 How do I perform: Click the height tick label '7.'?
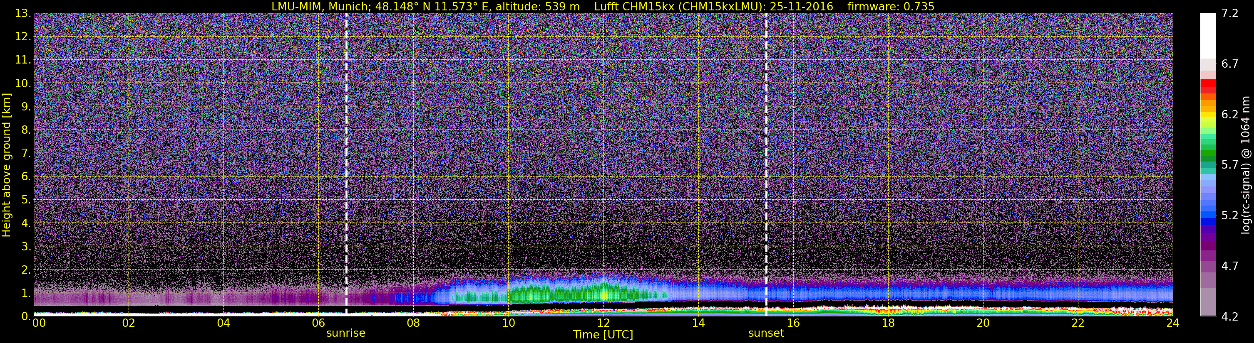pyautogui.click(x=26, y=153)
